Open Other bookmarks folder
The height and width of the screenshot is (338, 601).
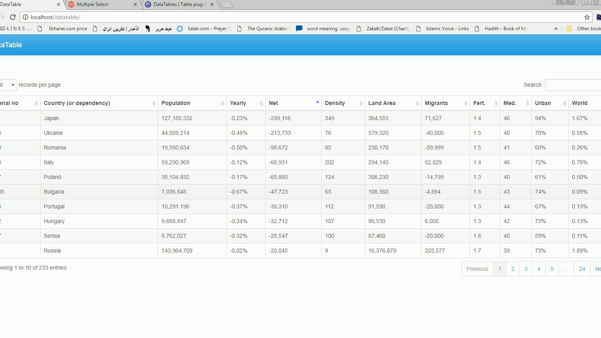(x=583, y=29)
